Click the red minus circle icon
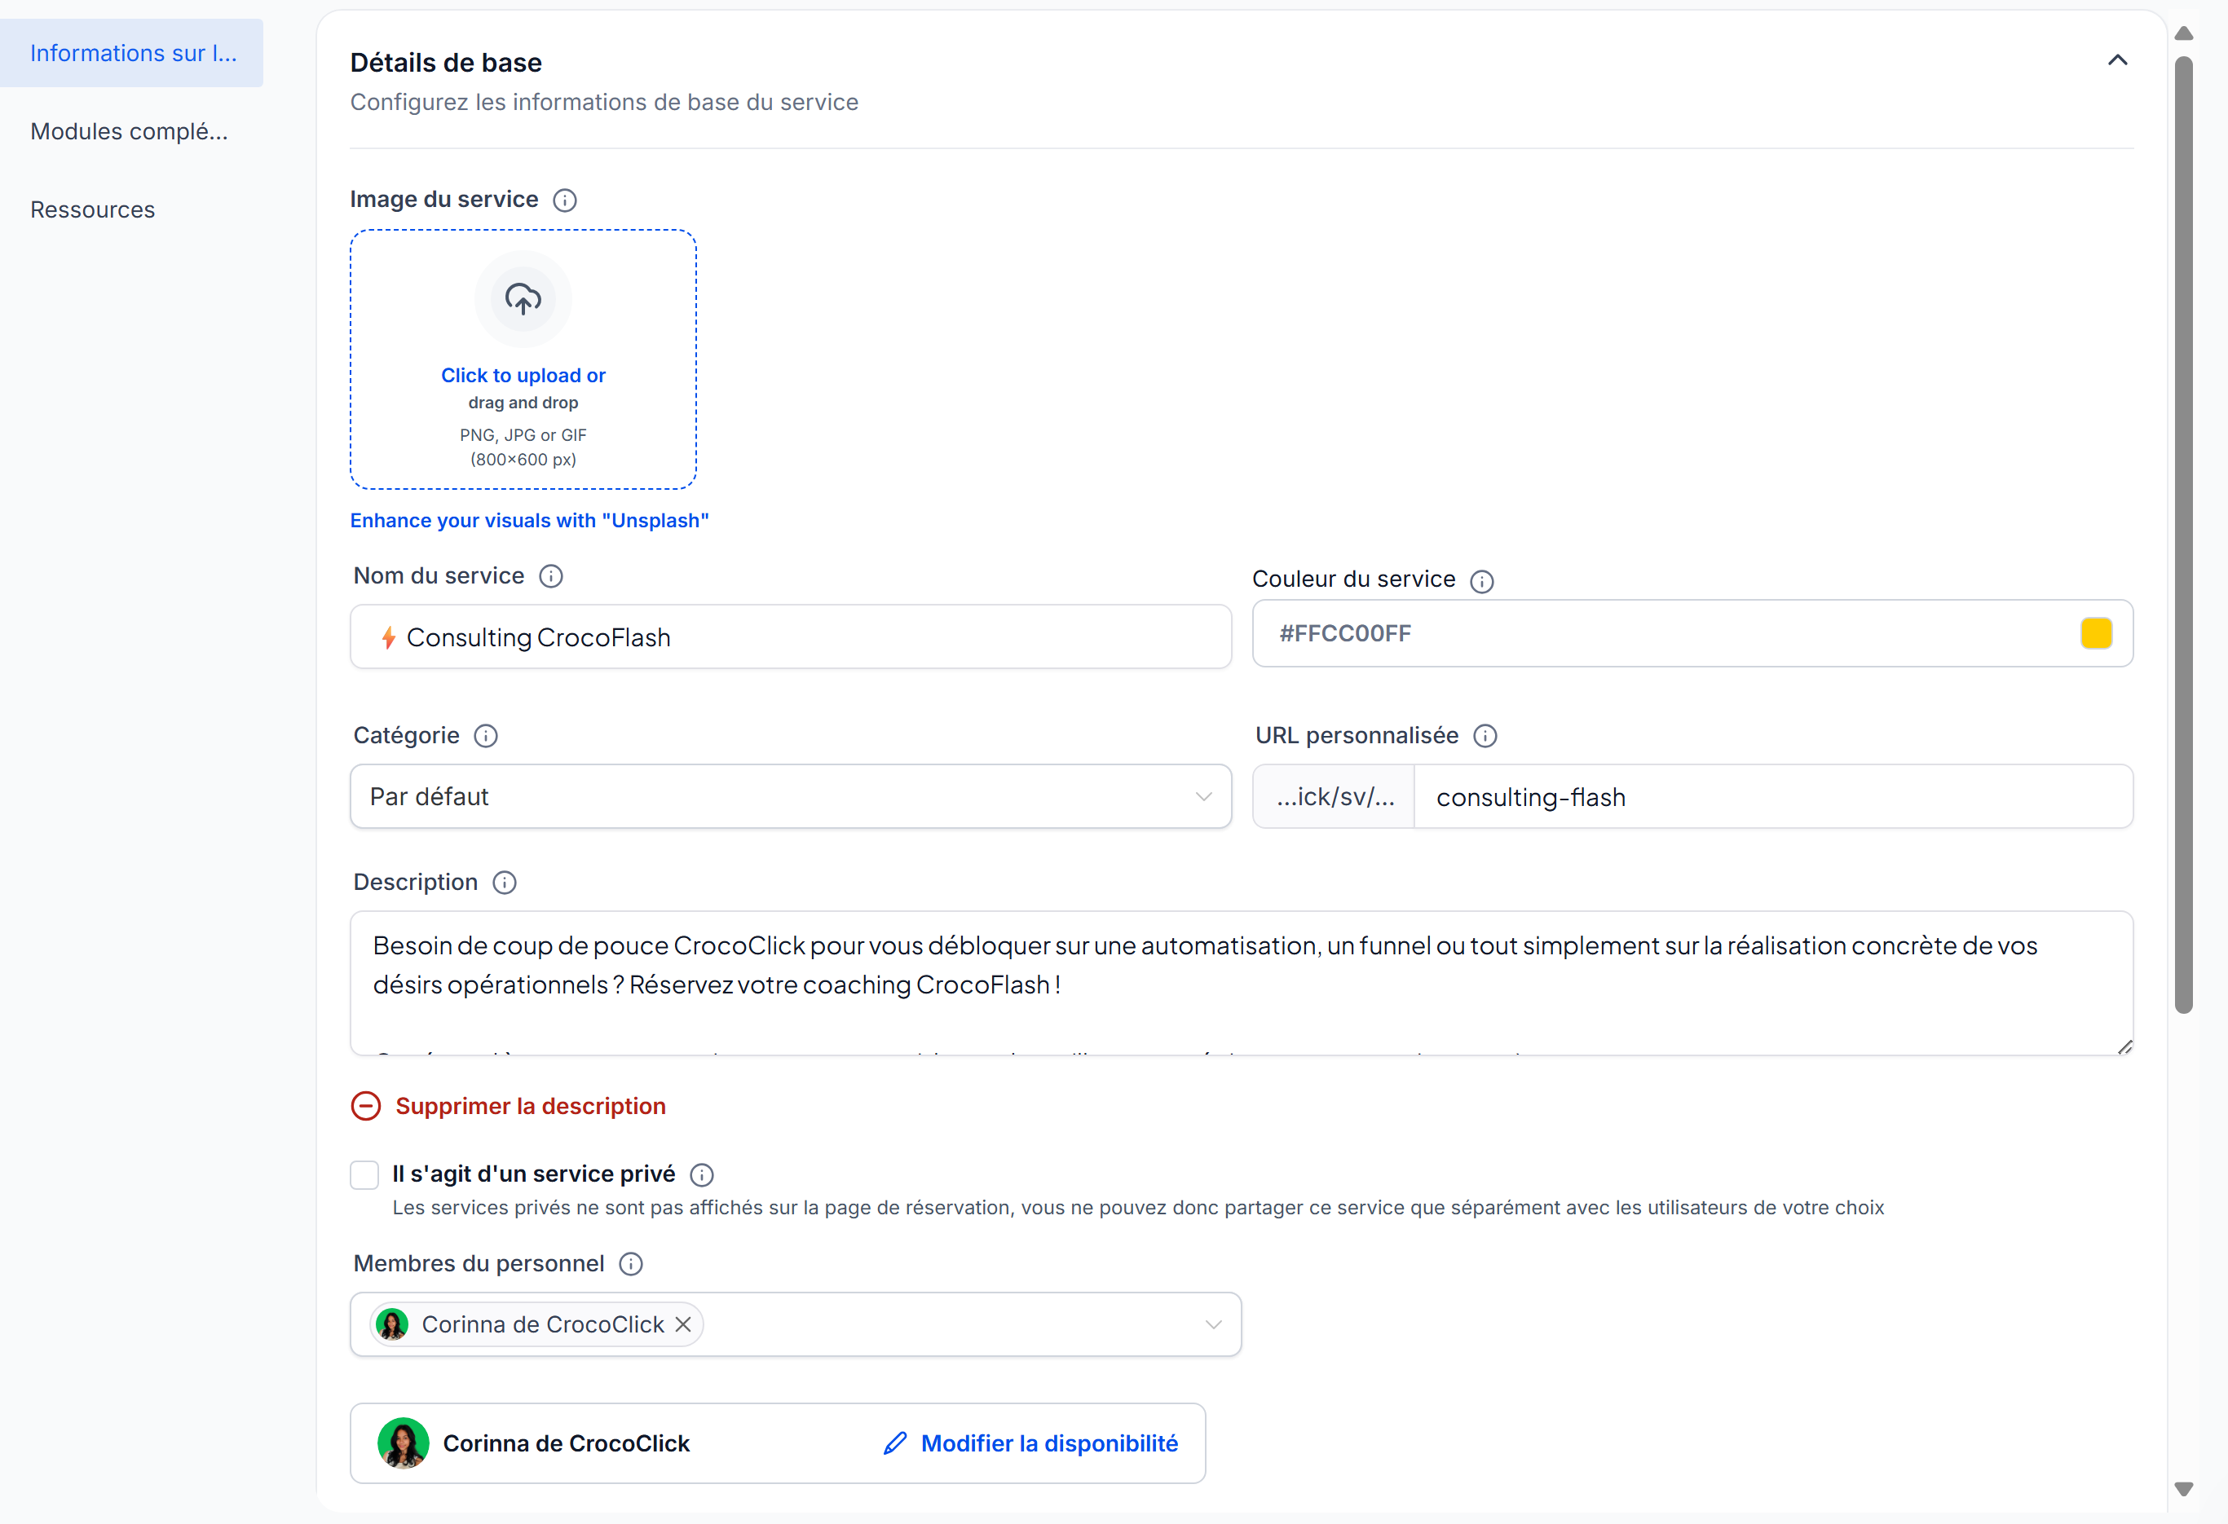 coord(366,1106)
